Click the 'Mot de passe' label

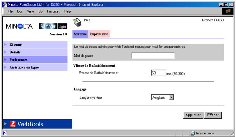pyautogui.click(x=83, y=56)
